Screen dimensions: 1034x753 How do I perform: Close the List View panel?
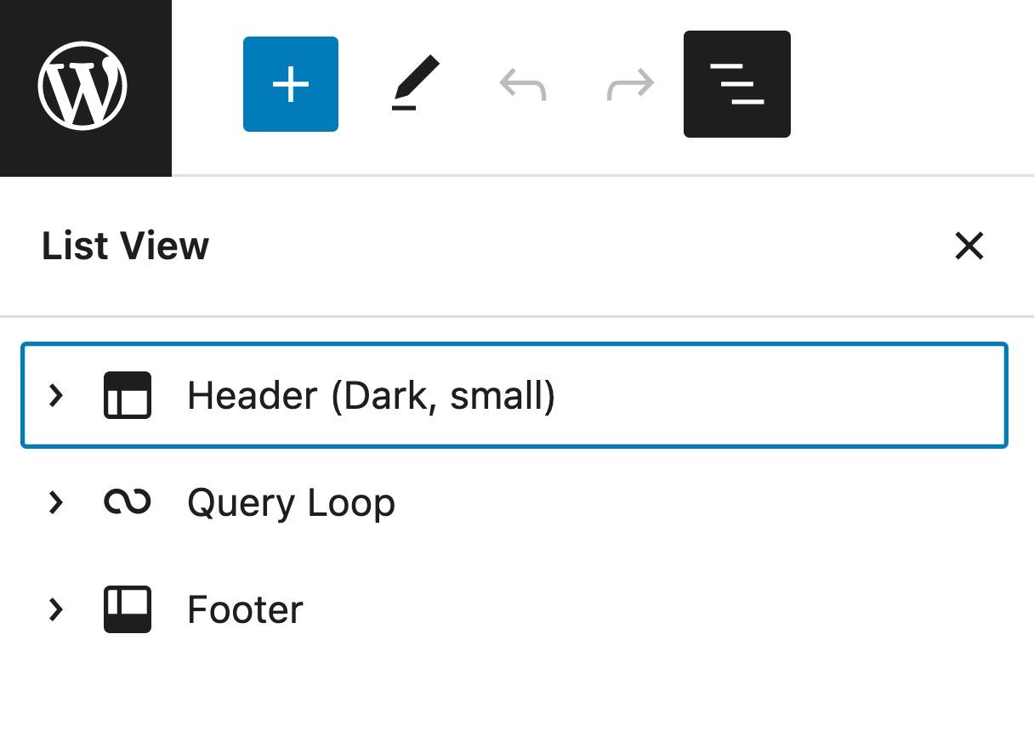(969, 246)
